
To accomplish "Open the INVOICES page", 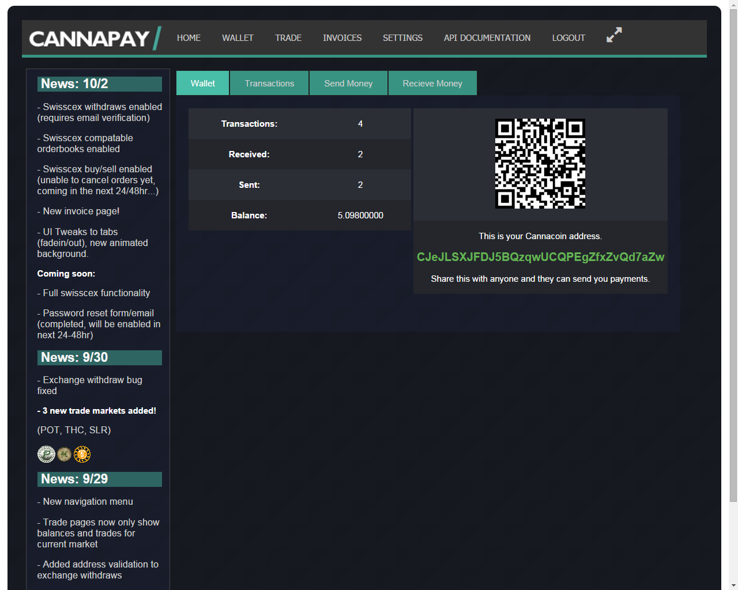I will (342, 38).
